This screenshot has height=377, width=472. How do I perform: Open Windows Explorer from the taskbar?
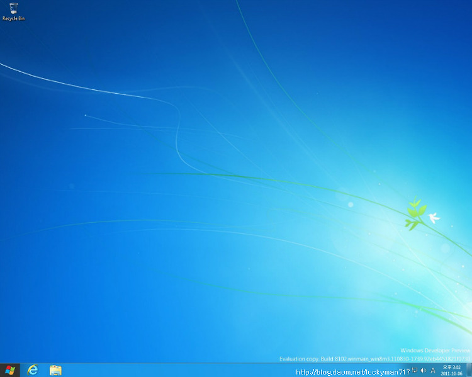pos(55,370)
